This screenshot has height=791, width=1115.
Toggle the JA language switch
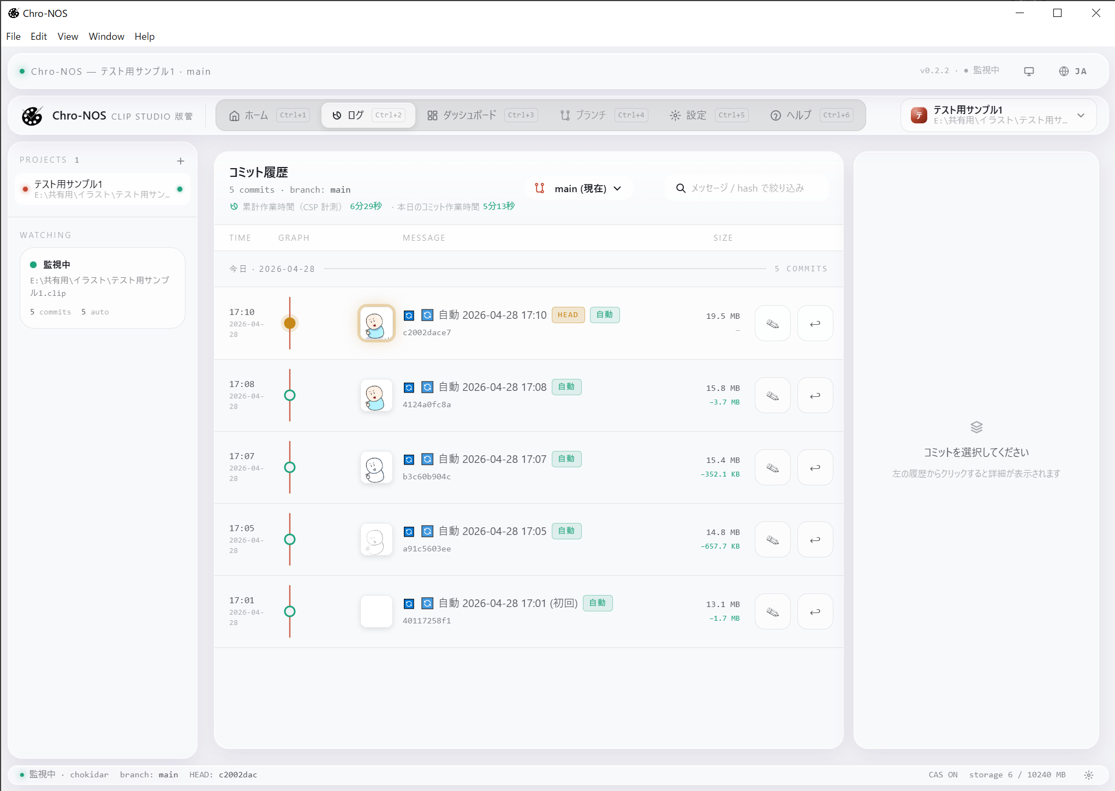click(1073, 72)
